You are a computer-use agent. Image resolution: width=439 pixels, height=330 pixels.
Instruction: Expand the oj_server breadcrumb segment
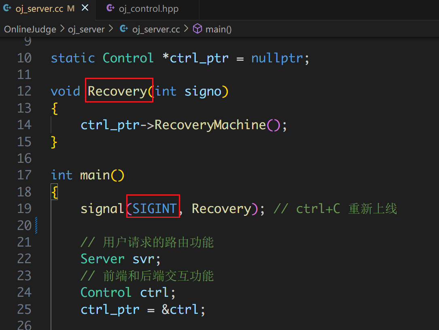[87, 30]
